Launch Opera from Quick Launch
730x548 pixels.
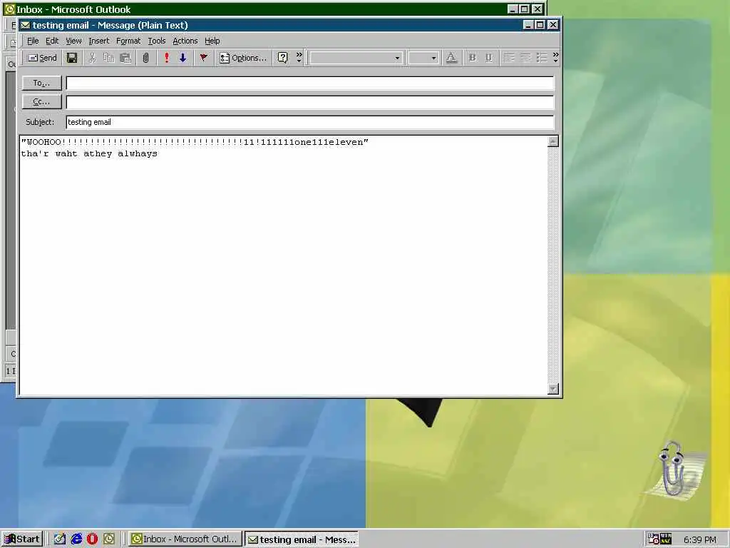[x=92, y=539]
